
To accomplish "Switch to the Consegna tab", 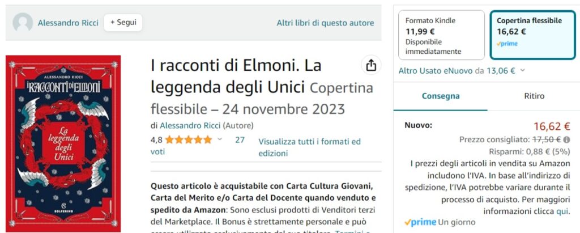I will click(440, 96).
